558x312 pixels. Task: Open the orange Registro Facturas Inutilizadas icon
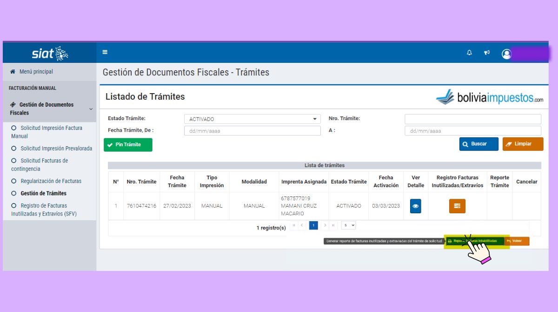(x=457, y=206)
